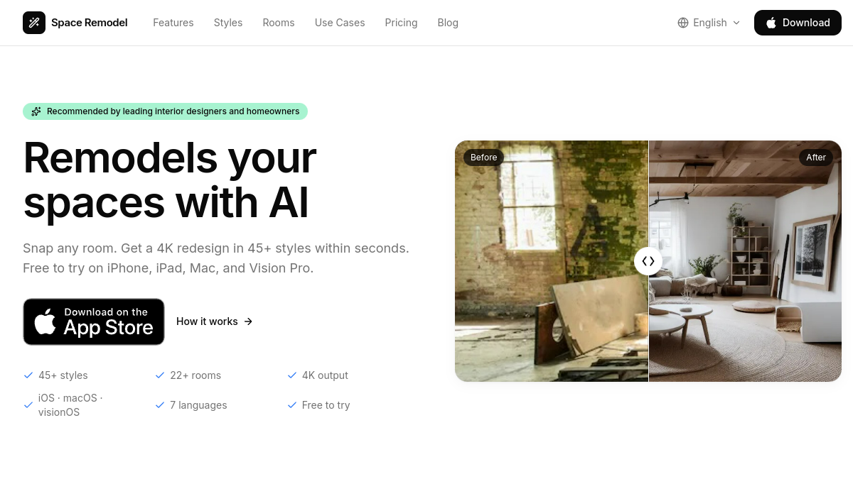
Task: Click the sparkle icon in recommendation badge
Action: click(36, 111)
